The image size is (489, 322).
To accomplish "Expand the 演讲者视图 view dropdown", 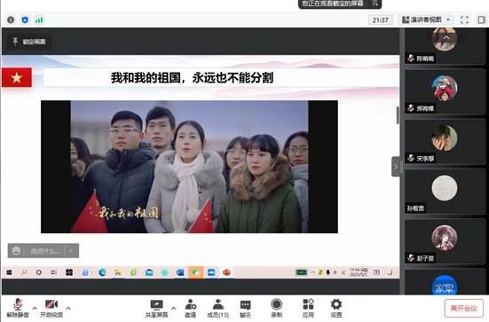I will coord(426,20).
